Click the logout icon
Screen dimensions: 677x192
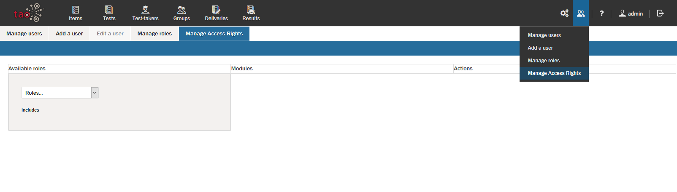click(661, 13)
